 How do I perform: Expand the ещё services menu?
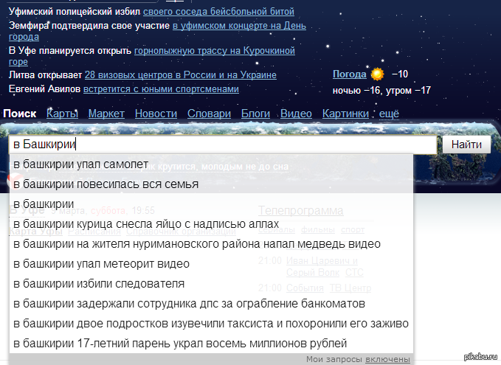point(389,114)
